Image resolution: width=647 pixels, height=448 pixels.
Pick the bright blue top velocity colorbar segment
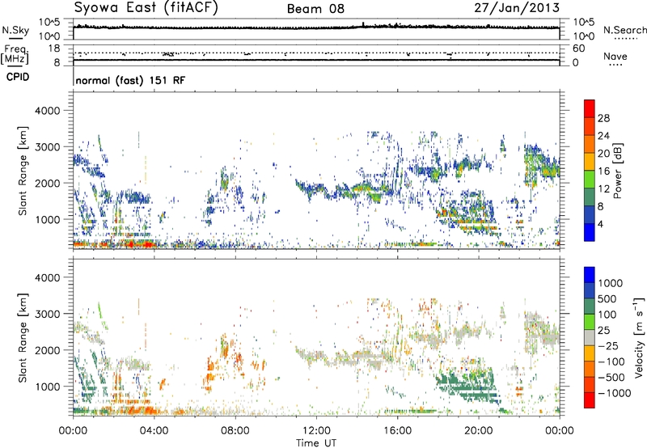[590, 275]
